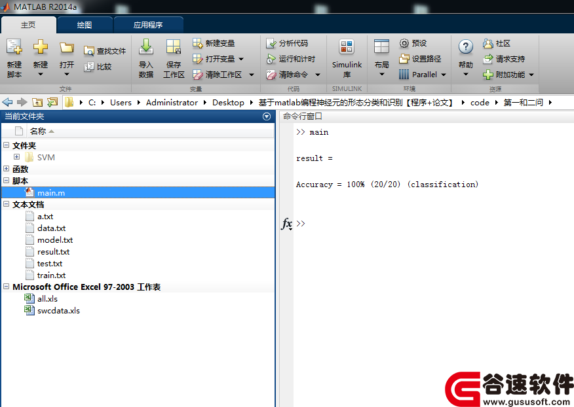Click Run and Time (运行和计时)
This screenshot has height=407, width=574.
point(291,59)
